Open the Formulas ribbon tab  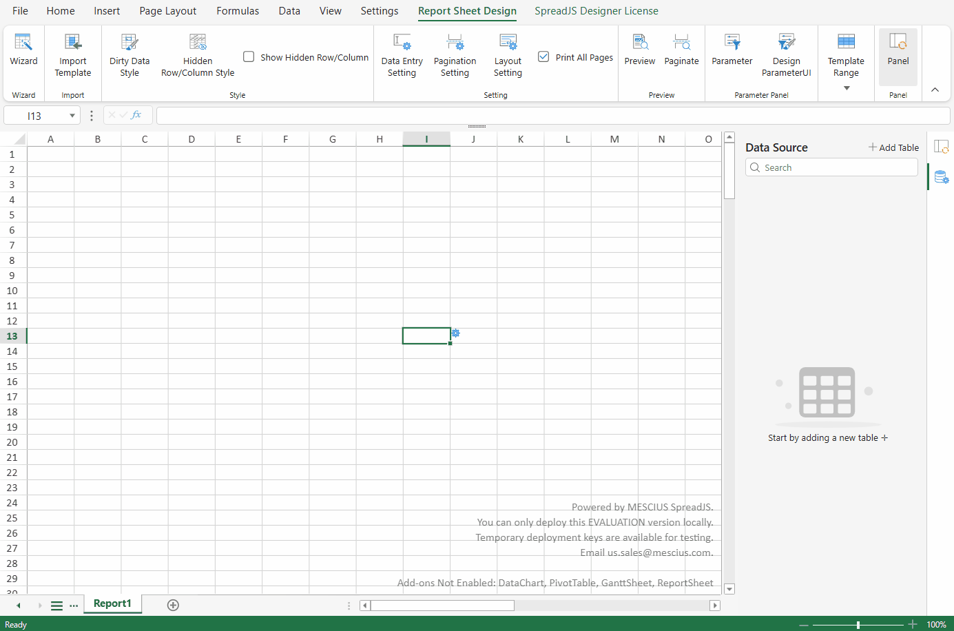point(237,11)
